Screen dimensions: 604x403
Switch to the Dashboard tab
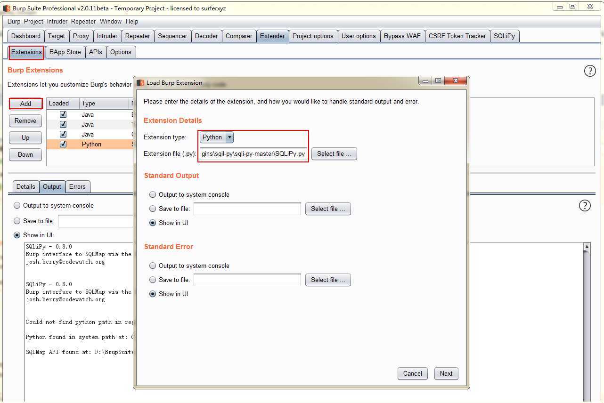point(26,36)
